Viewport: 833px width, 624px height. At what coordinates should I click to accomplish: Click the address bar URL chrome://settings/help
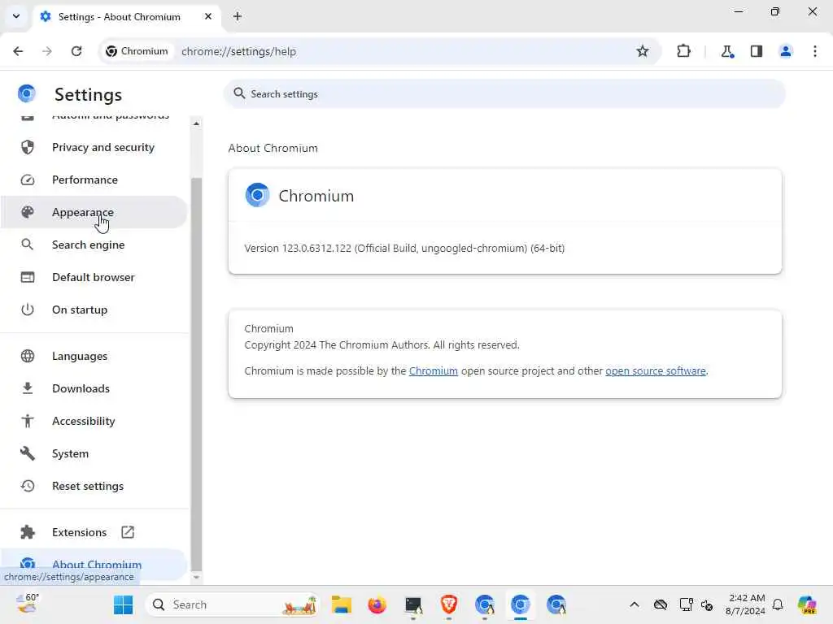coord(238,51)
